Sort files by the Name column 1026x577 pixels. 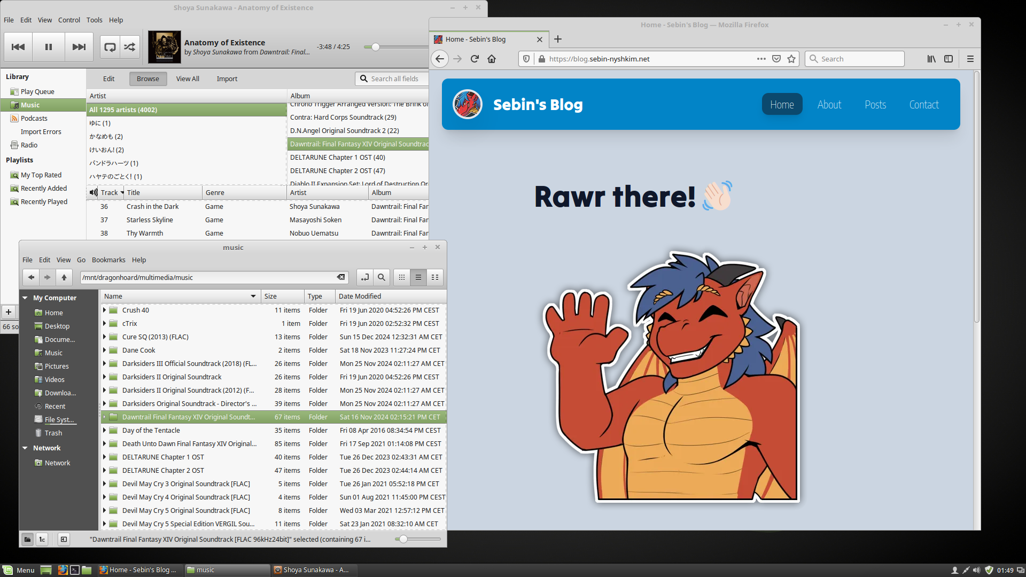coord(180,296)
